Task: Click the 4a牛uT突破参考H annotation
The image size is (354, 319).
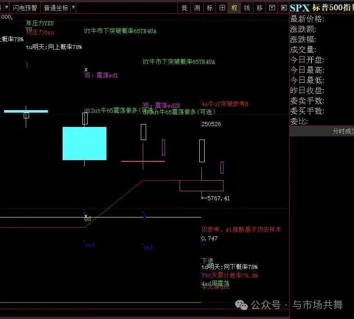Action: (x=225, y=104)
